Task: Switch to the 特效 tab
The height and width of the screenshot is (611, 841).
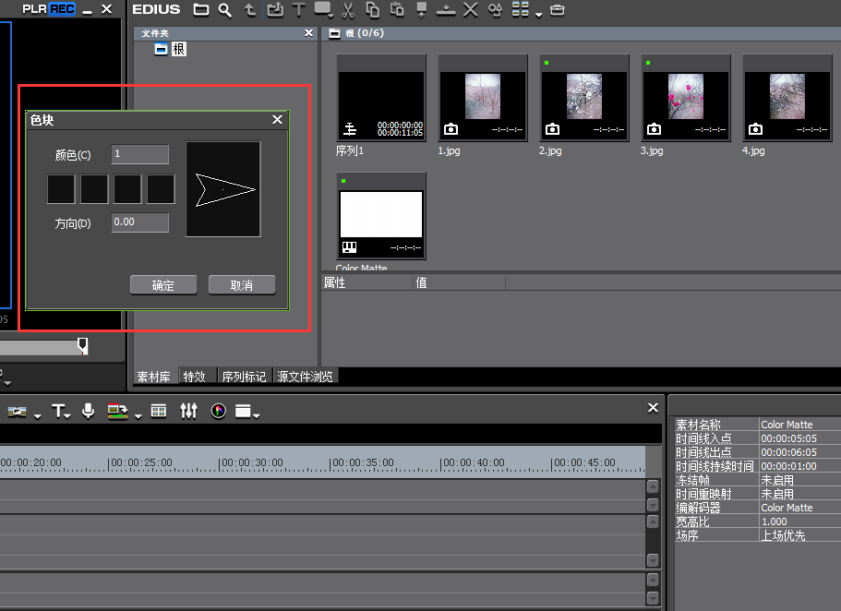Action: click(x=194, y=377)
